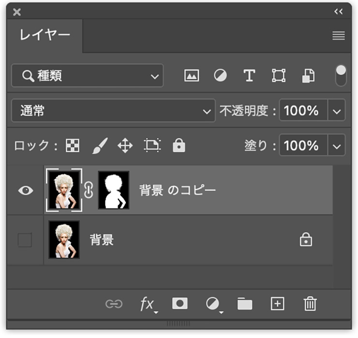
Task: Filter for smart objects
Action: 308,76
